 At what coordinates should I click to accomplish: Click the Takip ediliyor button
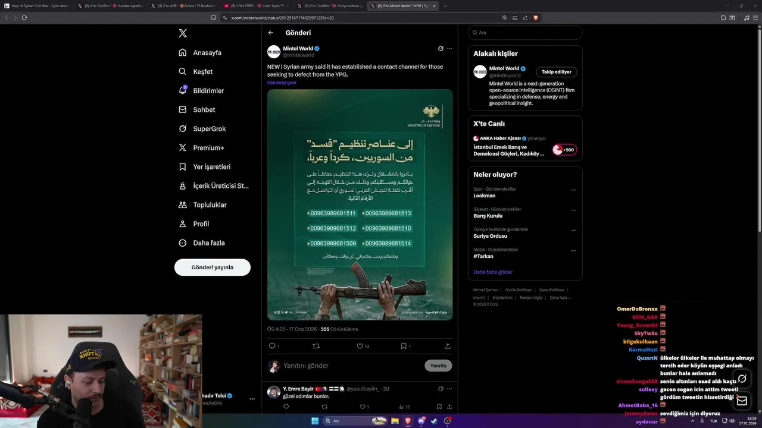point(556,72)
